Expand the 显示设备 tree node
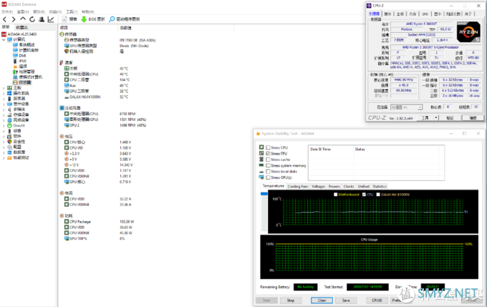Image resolution: width=487 pixels, height=307 pixels. point(4,104)
